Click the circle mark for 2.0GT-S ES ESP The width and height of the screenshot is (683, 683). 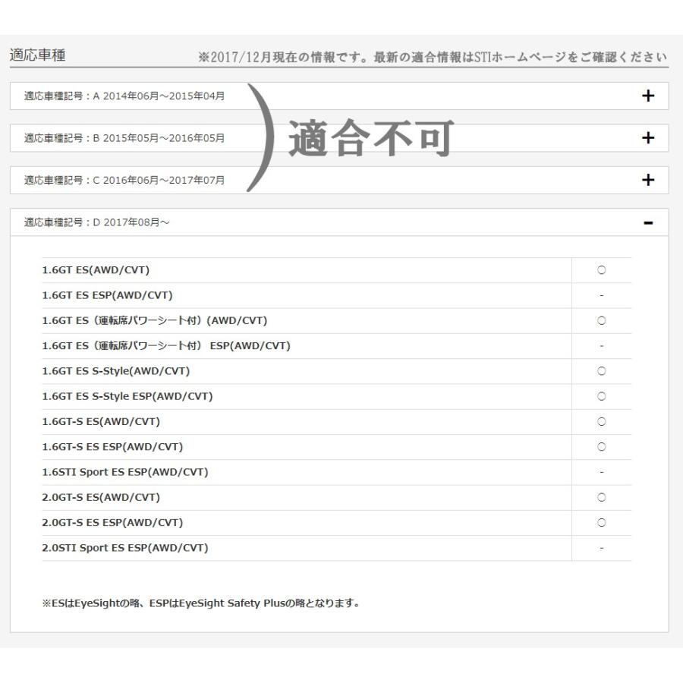[x=601, y=523]
